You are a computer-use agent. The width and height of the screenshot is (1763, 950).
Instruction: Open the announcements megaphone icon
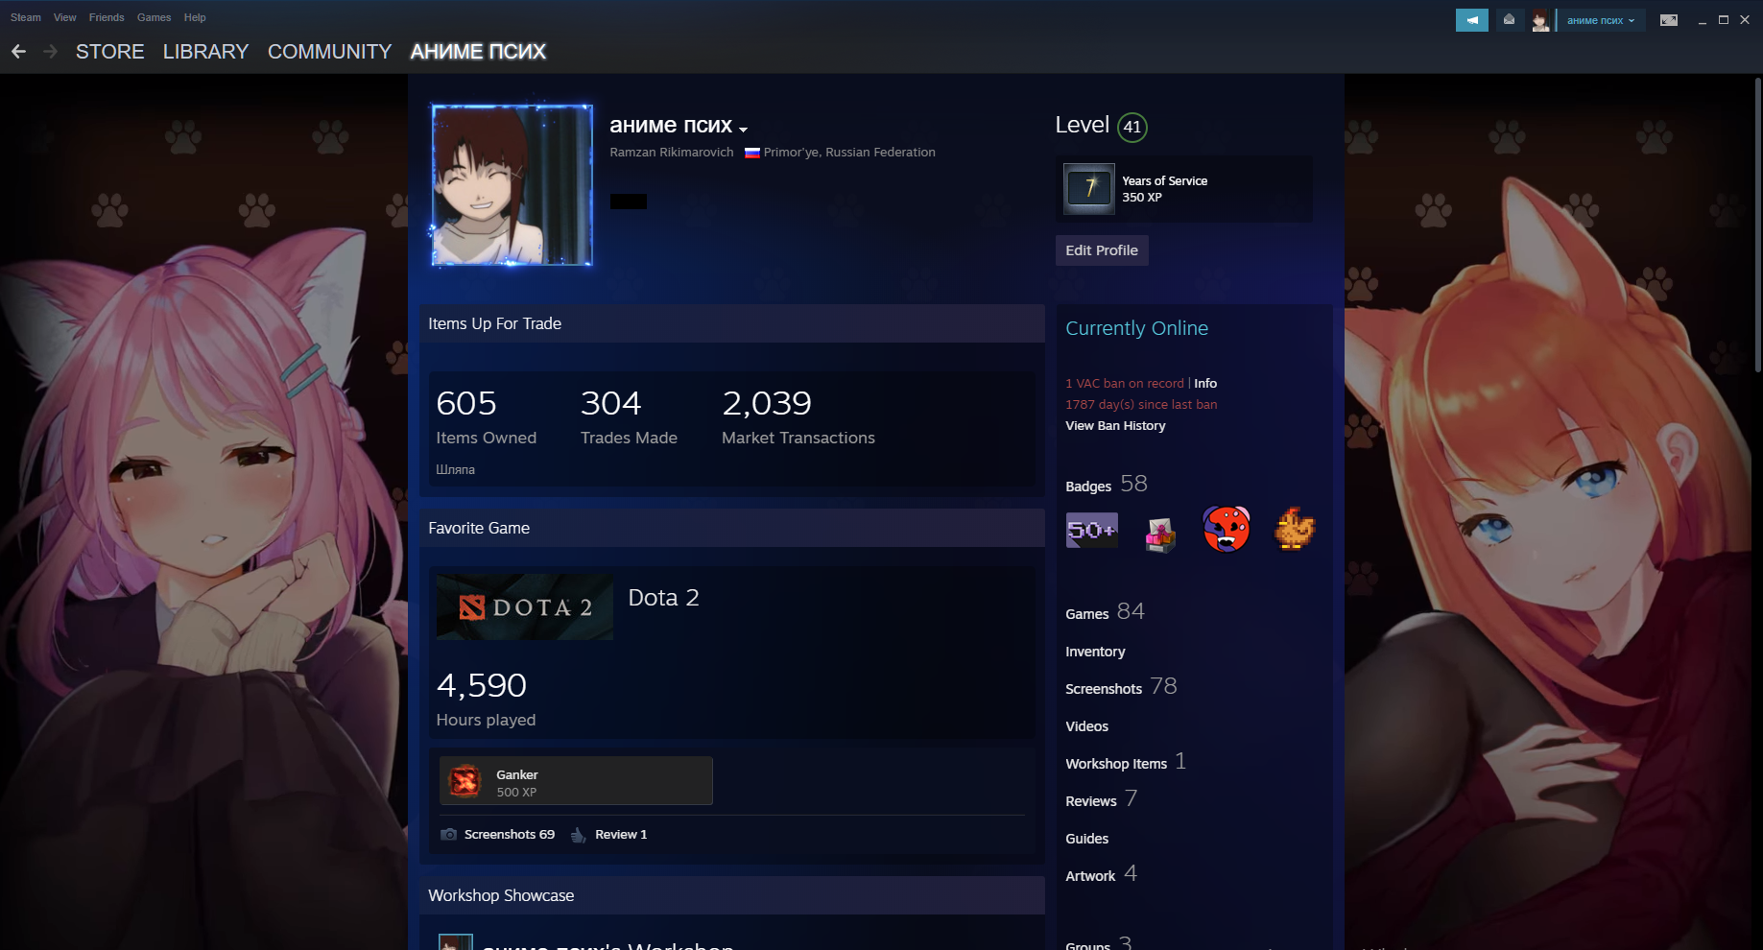coord(1471,20)
